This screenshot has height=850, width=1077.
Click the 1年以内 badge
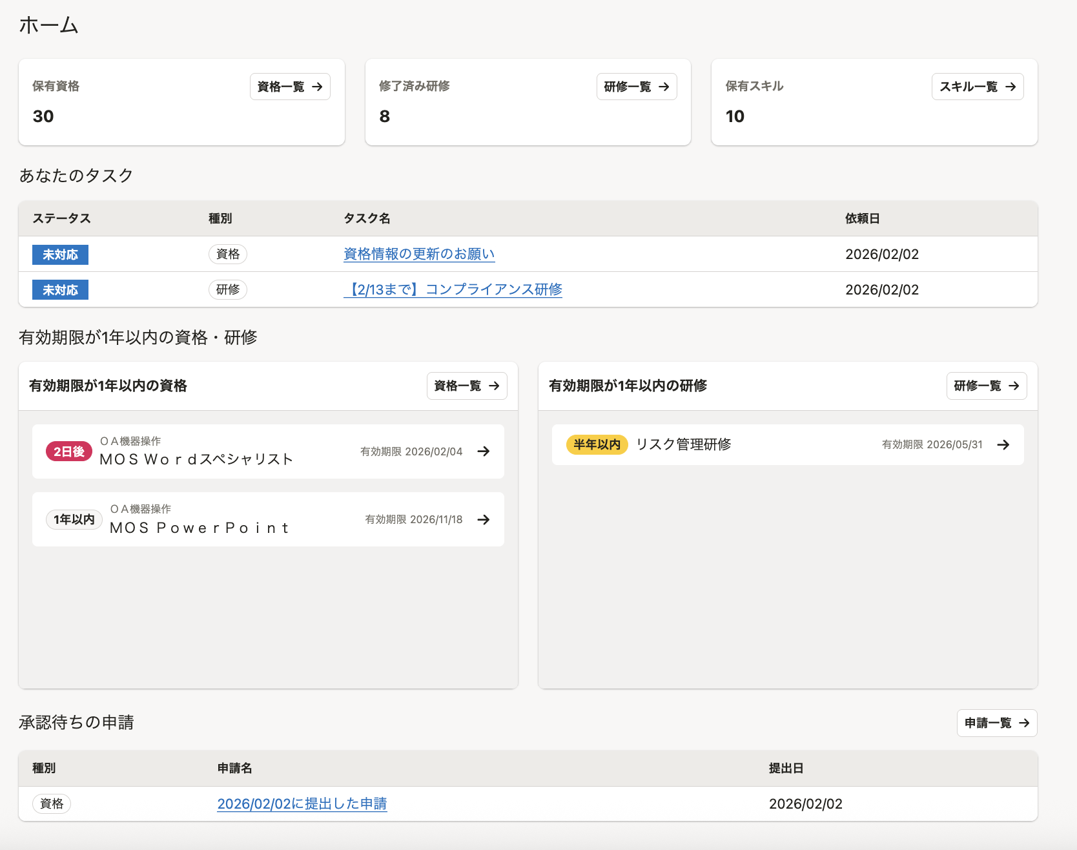[74, 519]
